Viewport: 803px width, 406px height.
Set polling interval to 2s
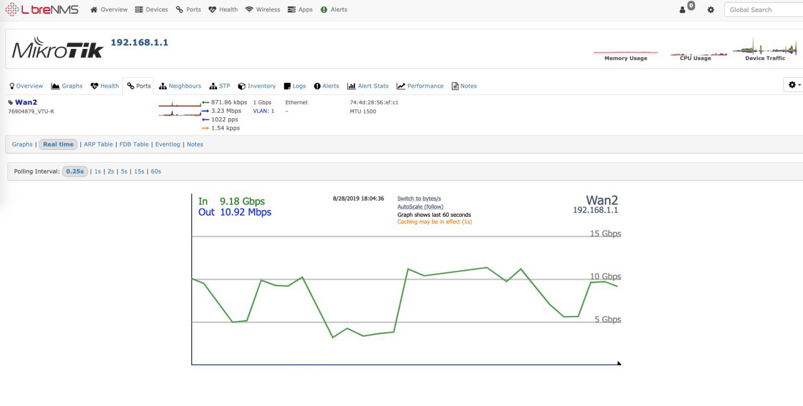pyautogui.click(x=110, y=171)
